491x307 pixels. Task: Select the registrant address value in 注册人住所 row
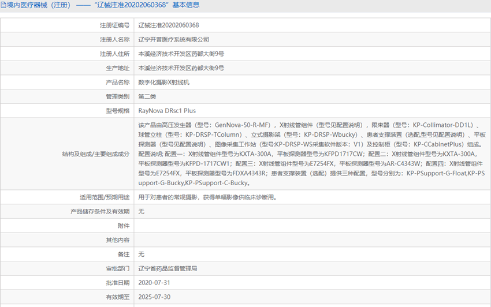[181, 54]
